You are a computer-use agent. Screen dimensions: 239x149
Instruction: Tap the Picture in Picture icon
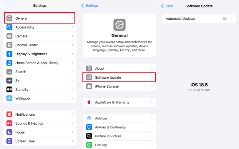(x=89, y=136)
